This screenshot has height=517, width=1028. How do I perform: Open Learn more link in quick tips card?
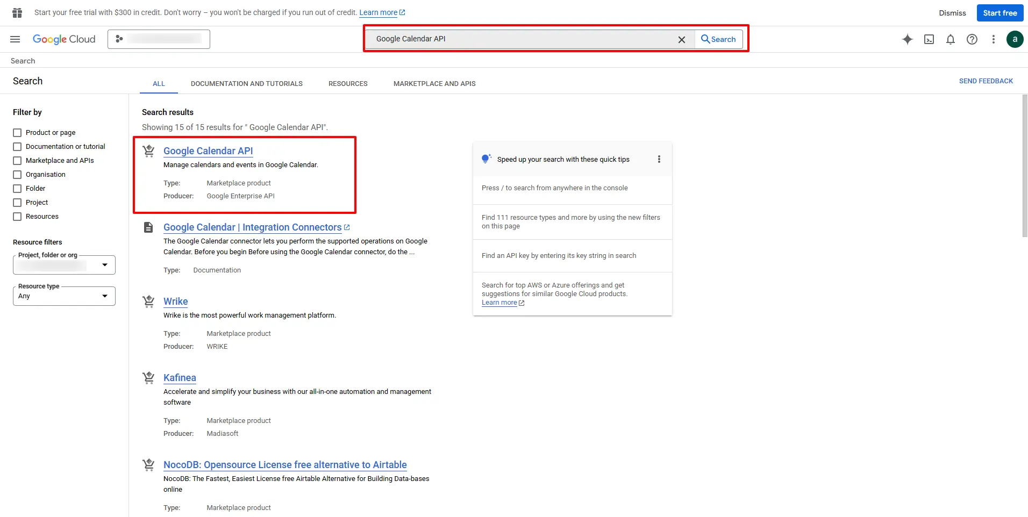pos(503,303)
